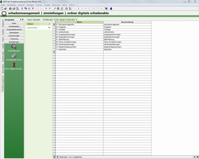Select the Projekte vertical tab

3,32
